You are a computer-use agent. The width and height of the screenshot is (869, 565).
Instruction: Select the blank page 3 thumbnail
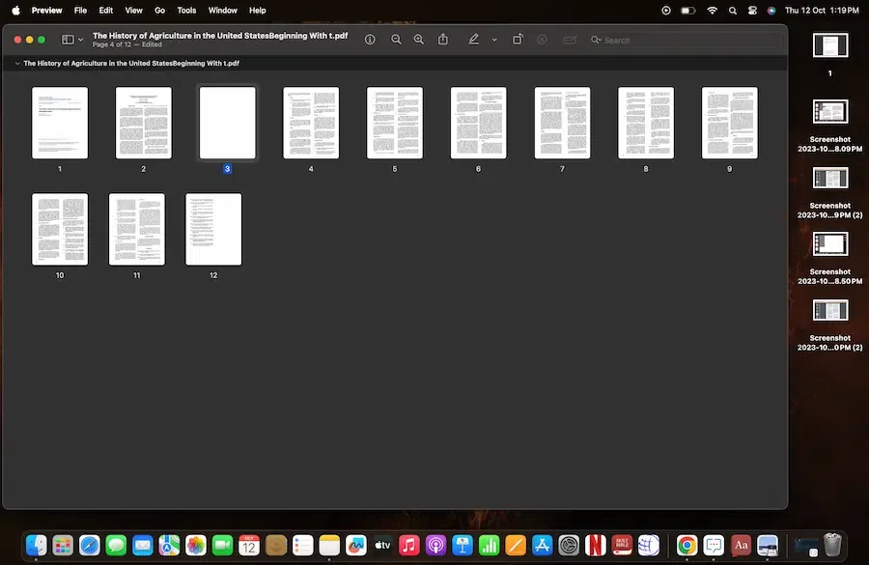coord(227,123)
